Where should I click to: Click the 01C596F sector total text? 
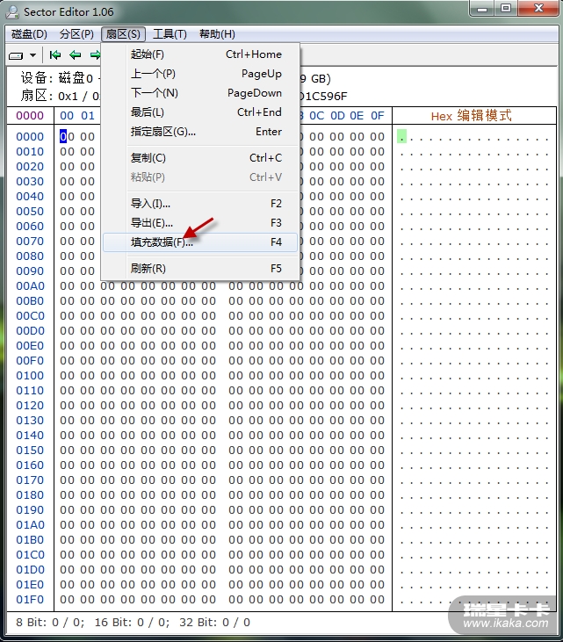323,97
